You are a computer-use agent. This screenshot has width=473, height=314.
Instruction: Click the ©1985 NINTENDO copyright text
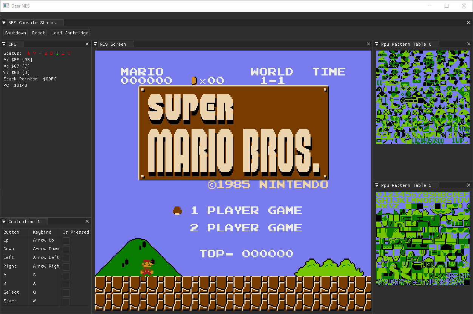pos(268,185)
